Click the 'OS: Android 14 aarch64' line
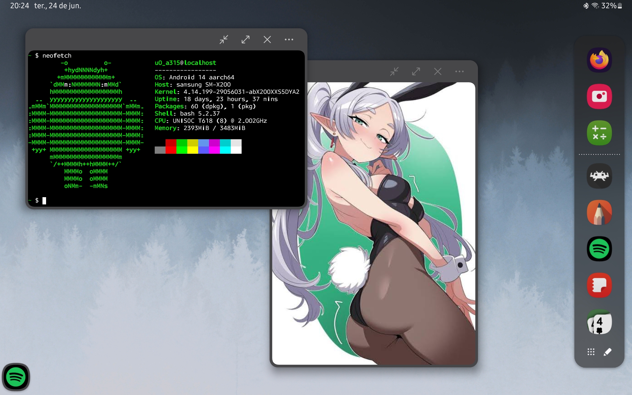 coord(195,77)
